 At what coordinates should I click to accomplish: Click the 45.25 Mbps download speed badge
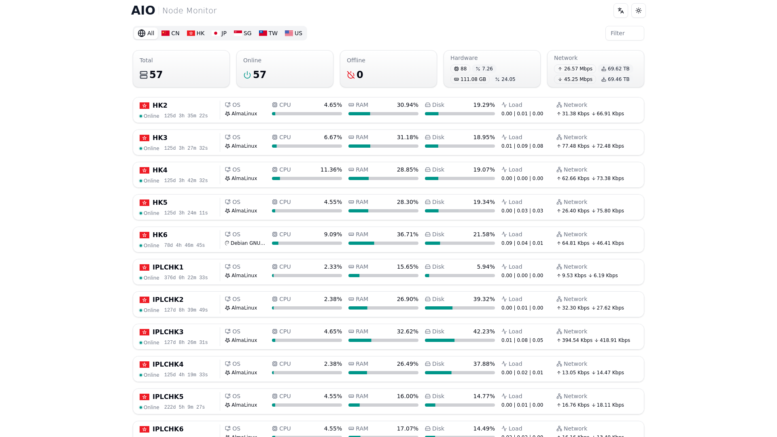point(575,79)
